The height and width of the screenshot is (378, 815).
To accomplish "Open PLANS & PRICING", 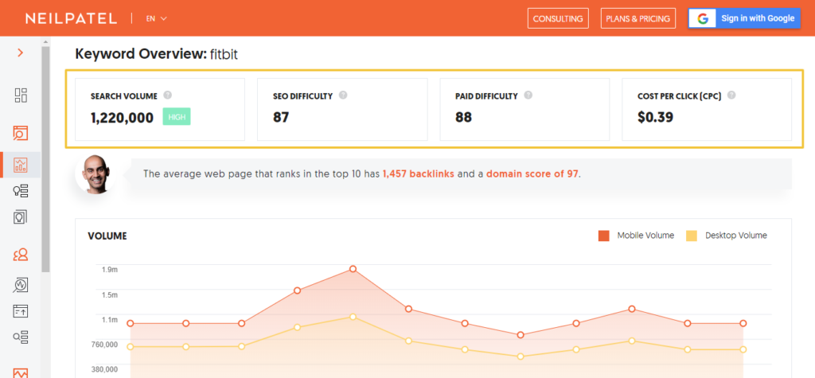I will [x=638, y=18].
